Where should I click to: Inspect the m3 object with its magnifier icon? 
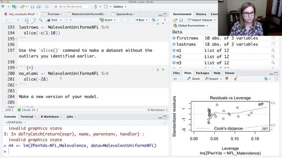click(x=273, y=63)
